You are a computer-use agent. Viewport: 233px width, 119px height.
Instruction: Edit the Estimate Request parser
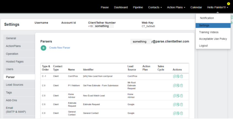(178, 105)
